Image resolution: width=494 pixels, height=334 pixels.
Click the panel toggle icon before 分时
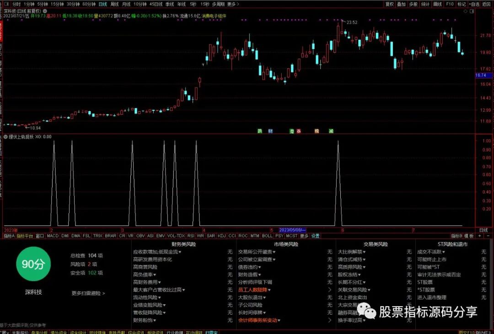(7, 4)
